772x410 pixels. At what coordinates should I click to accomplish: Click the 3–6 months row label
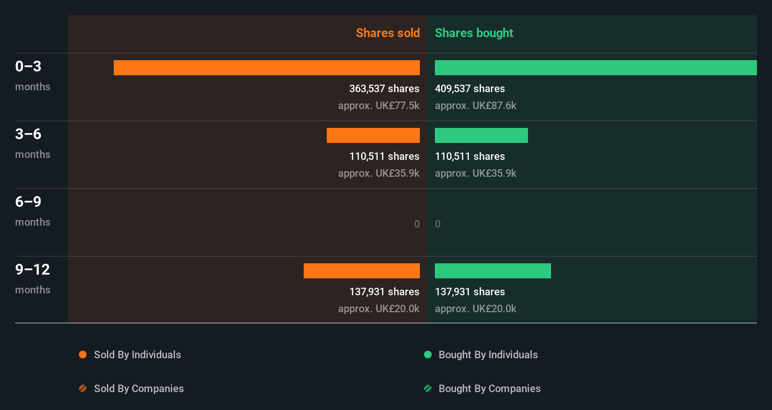pos(32,143)
